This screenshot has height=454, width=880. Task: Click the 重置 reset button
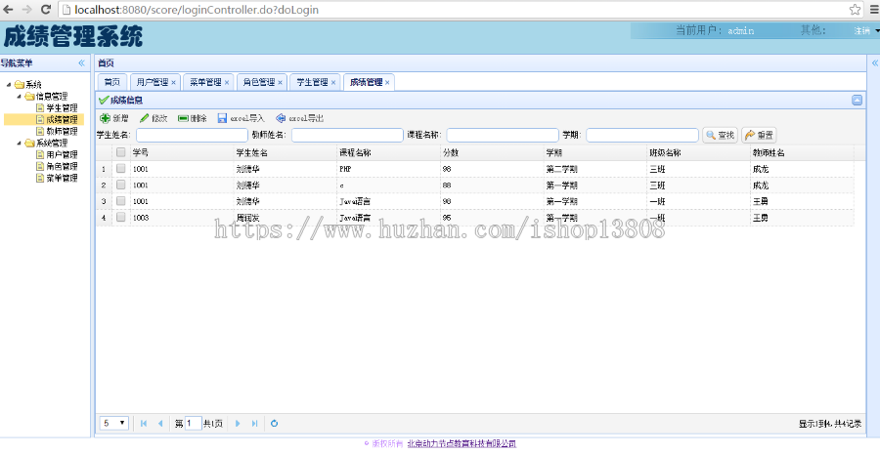point(759,135)
